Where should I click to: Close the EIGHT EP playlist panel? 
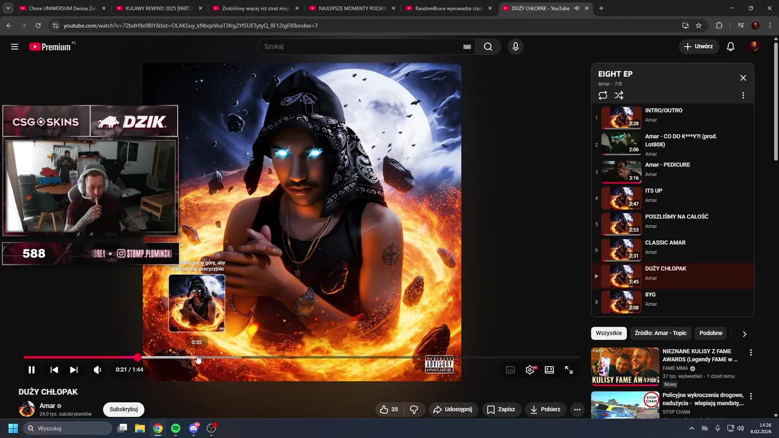click(x=743, y=78)
